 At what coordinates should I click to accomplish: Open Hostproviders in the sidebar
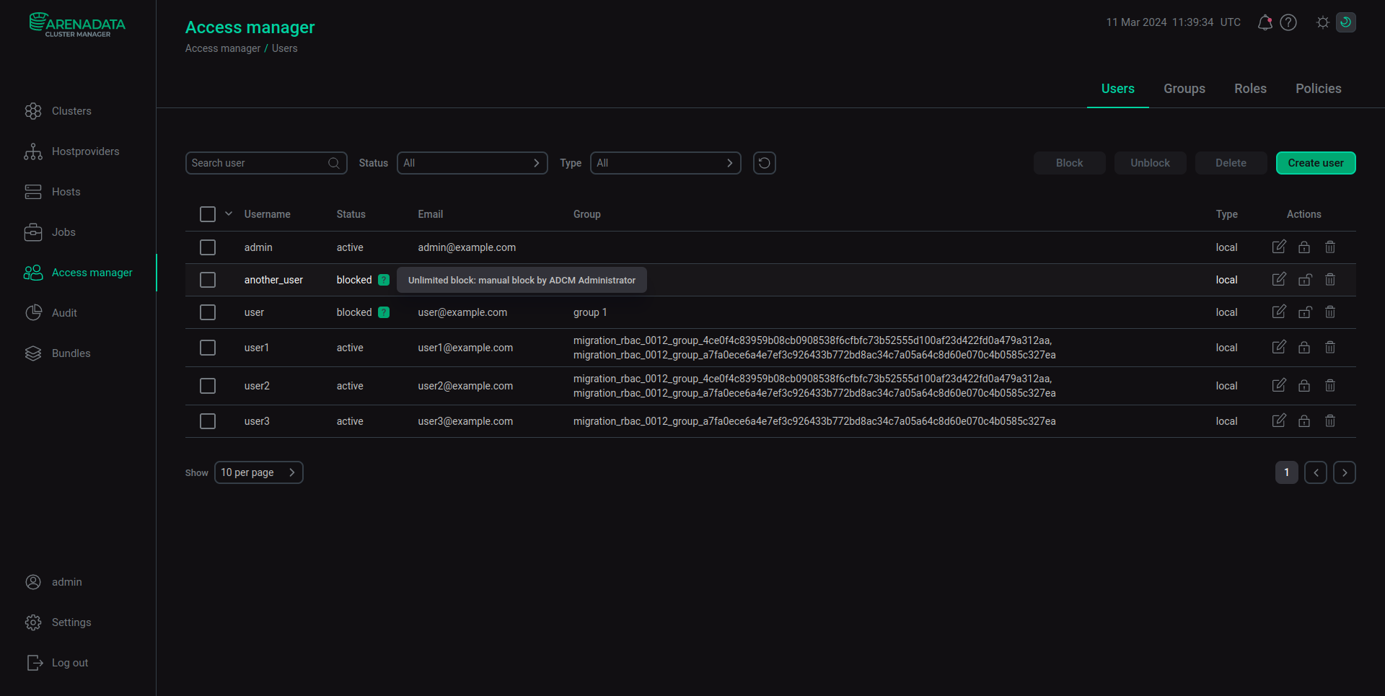[x=71, y=151]
